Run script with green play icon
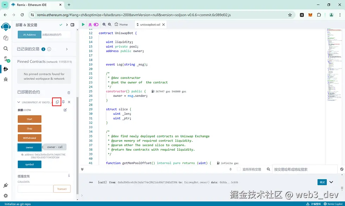 (x=83, y=24)
